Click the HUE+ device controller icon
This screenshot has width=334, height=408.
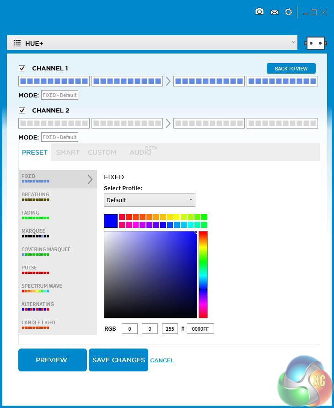click(316, 43)
